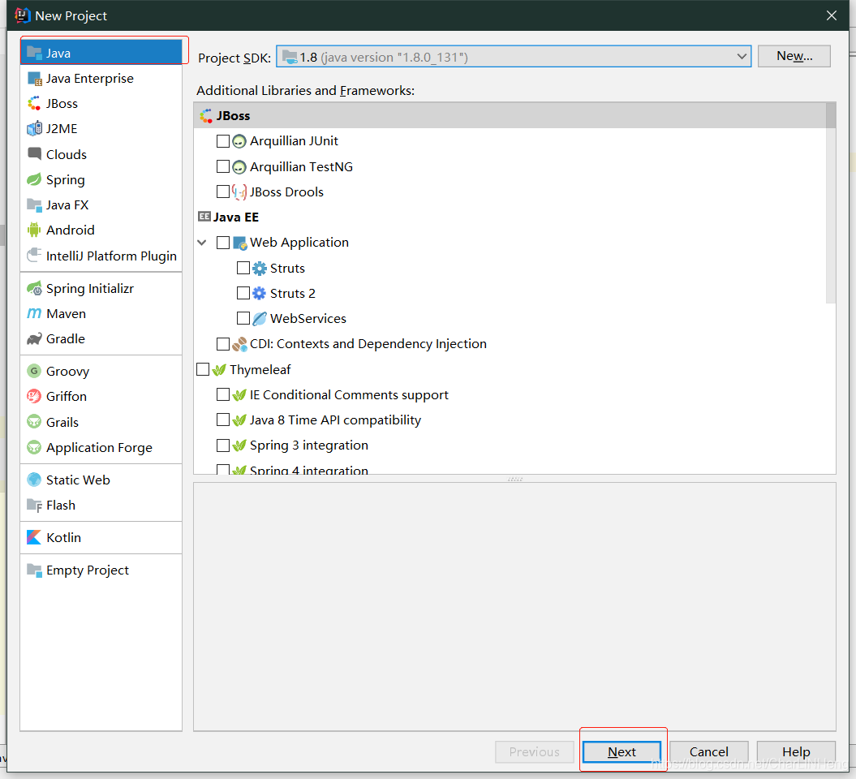Image resolution: width=856 pixels, height=779 pixels.
Task: Enable Arquillian JUnit checkbox
Action: point(223,141)
